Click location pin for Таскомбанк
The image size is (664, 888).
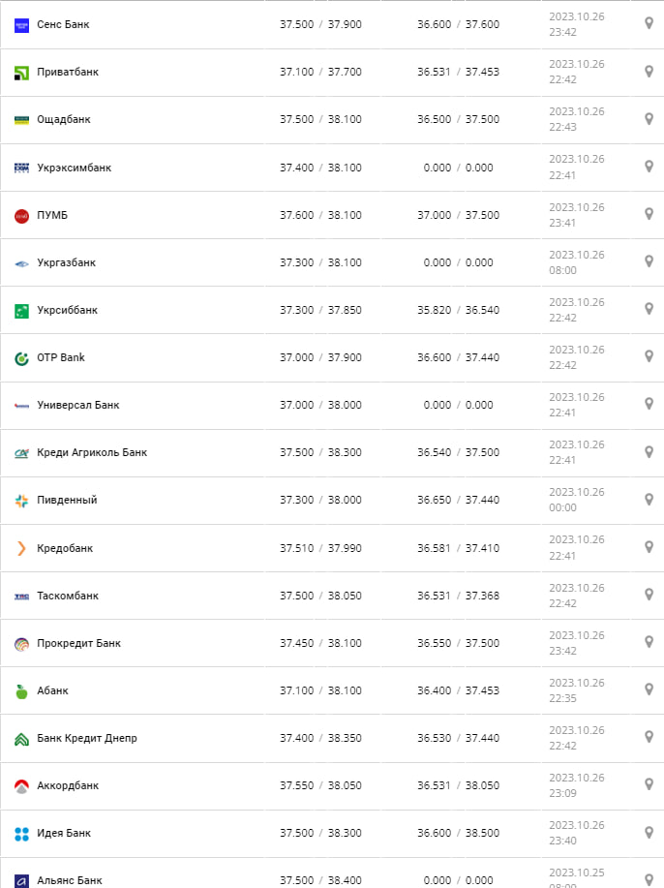pos(649,595)
